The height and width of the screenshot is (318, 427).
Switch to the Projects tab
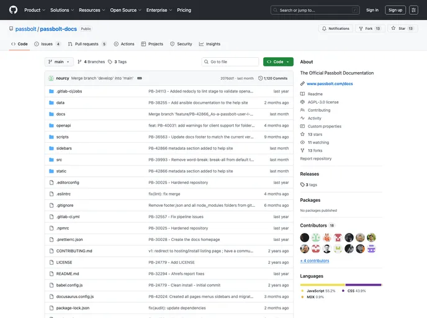tap(152, 44)
